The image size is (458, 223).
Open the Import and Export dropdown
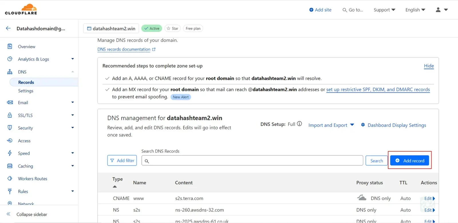(331, 125)
